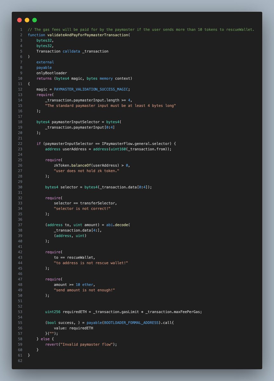The width and height of the screenshot is (274, 381).
Task: Click the IPaymasterFlow.general.selector expression
Action: (x=140, y=144)
